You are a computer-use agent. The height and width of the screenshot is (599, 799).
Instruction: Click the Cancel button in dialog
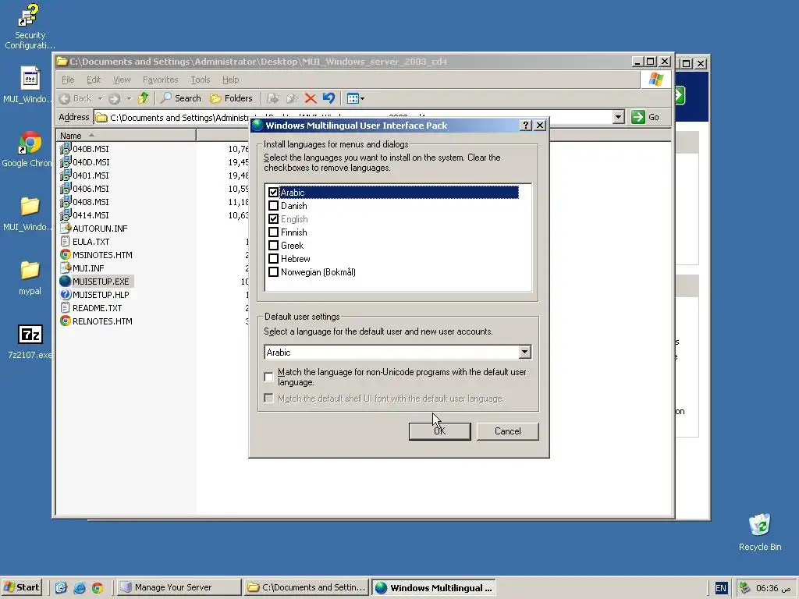coord(507,431)
